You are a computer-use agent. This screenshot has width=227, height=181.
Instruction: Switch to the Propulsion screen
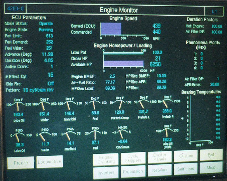(133, 171)
